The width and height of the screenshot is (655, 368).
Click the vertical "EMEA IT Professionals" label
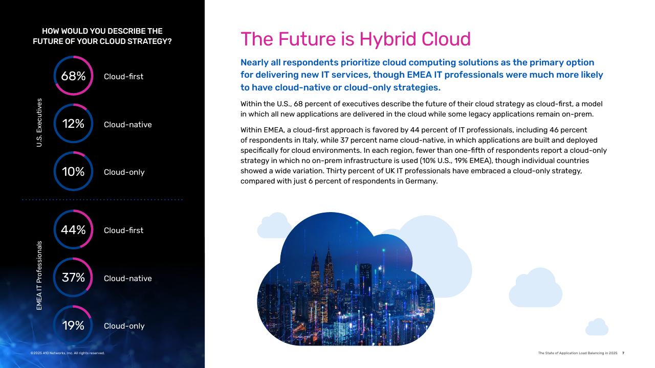click(39, 275)
